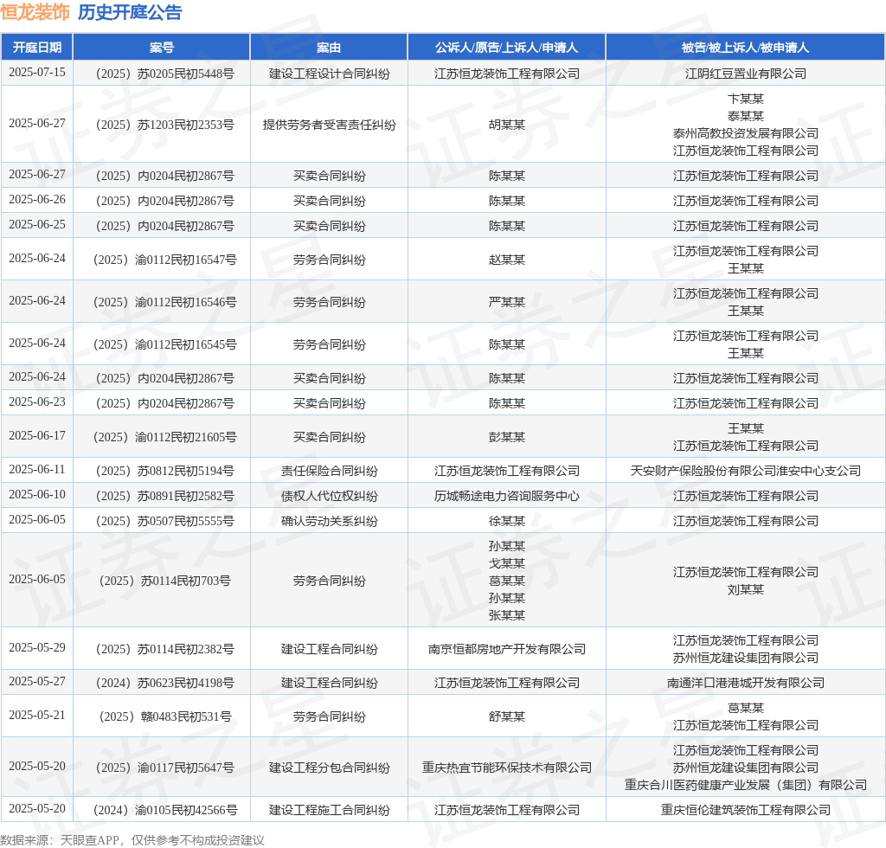Click plaintiff name 严某某
886x848 pixels.
(507, 302)
